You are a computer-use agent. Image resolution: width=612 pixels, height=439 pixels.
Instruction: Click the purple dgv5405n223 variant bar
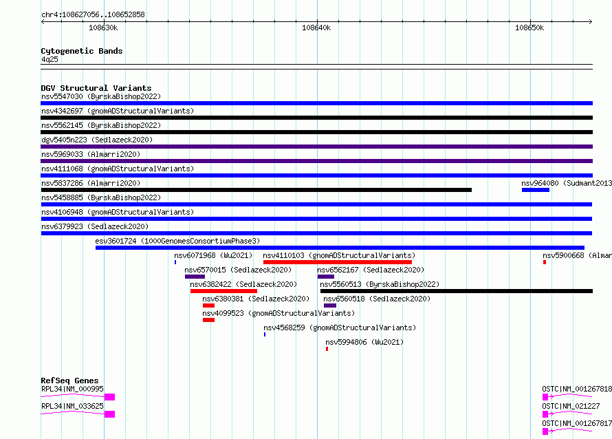click(x=316, y=147)
